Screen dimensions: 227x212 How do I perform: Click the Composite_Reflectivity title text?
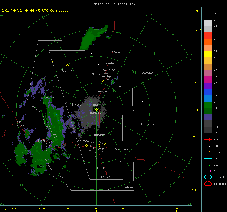113,4
